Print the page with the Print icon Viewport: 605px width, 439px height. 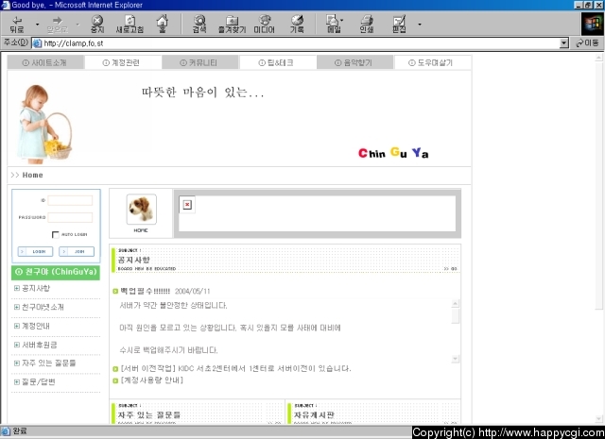(367, 25)
